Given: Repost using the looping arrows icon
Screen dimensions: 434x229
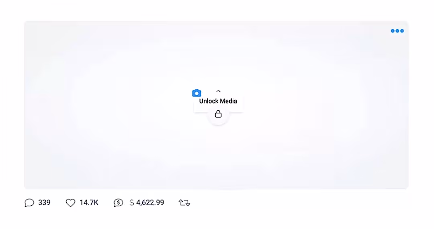Looking at the screenshot, I should [184, 203].
